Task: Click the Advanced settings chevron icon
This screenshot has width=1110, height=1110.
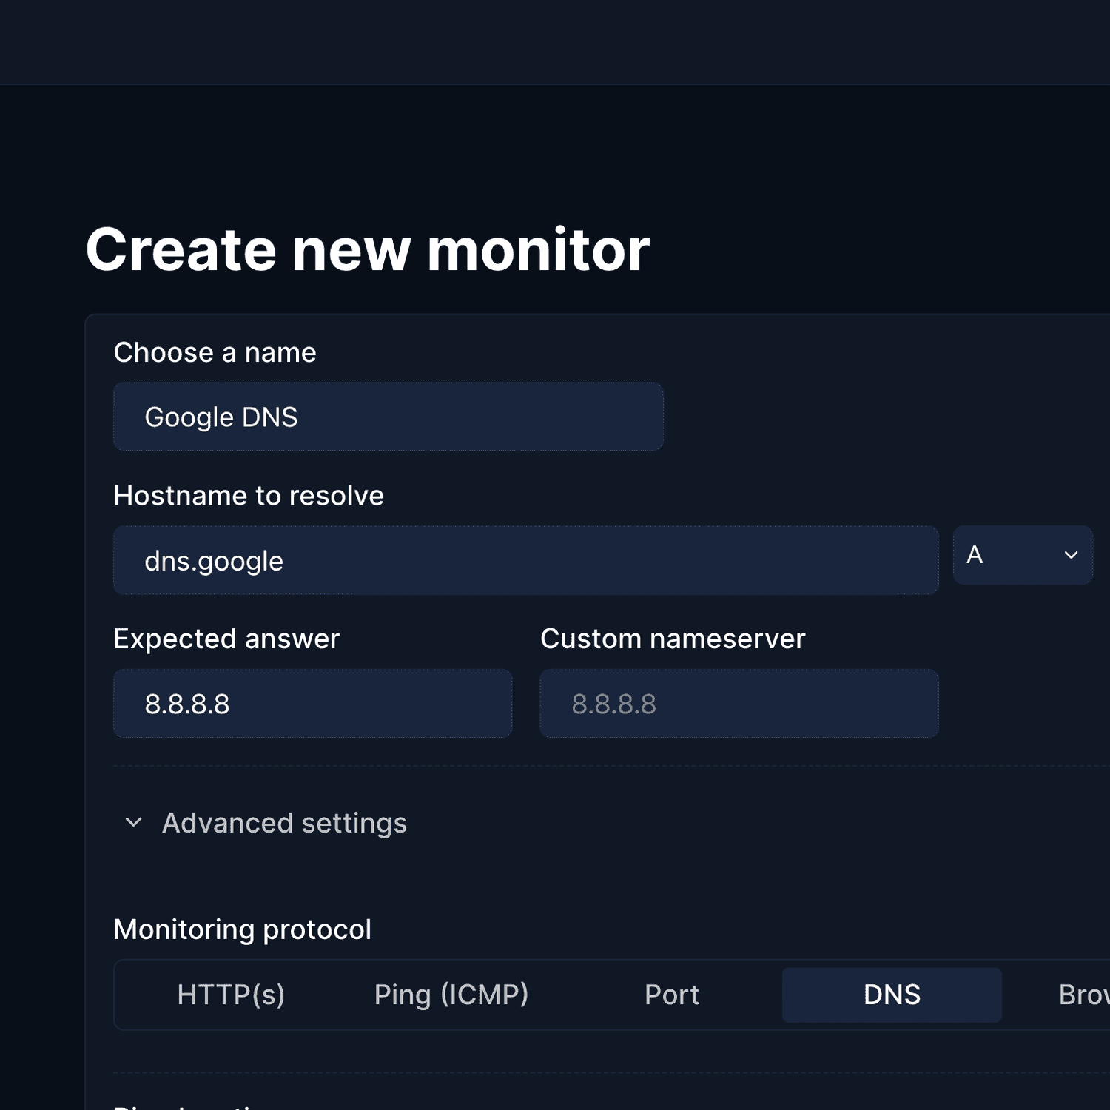Action: tap(133, 822)
